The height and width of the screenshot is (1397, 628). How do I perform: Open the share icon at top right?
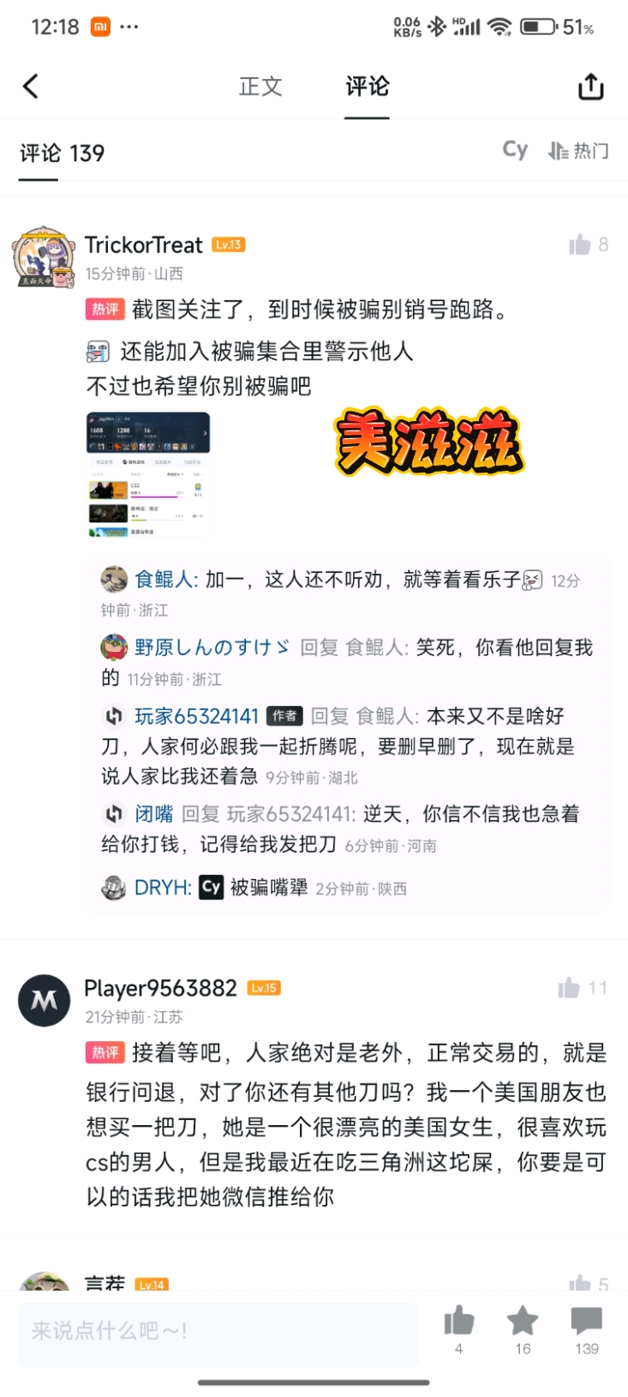pyautogui.click(x=591, y=86)
